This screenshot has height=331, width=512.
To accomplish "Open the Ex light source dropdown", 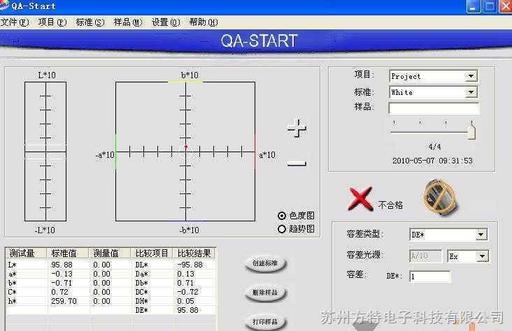I will point(483,256).
